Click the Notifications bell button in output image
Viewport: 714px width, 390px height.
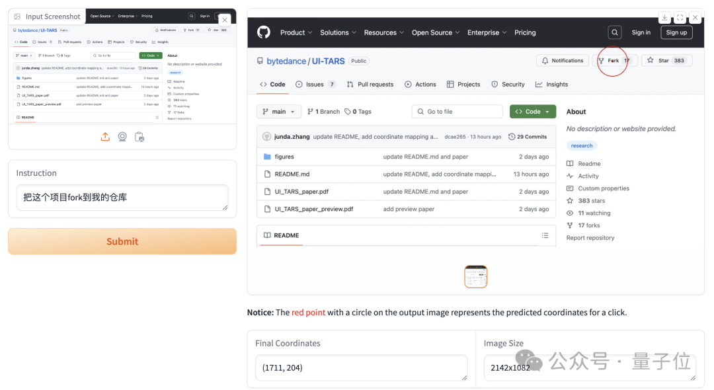(x=563, y=61)
